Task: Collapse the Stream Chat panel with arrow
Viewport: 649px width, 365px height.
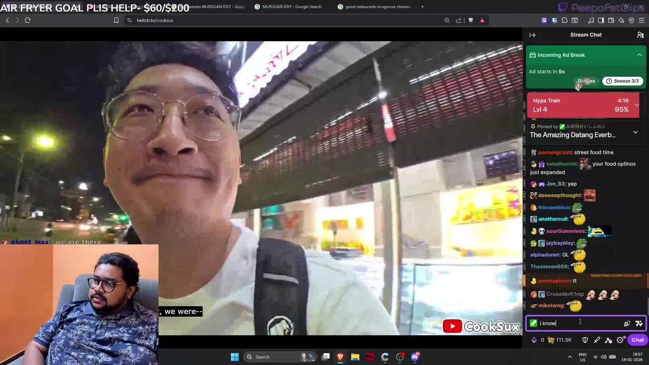Action: pyautogui.click(x=532, y=35)
